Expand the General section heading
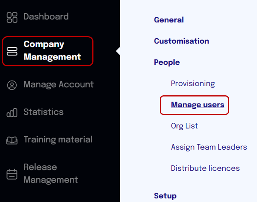The width and height of the screenshot is (257, 202). click(x=169, y=20)
